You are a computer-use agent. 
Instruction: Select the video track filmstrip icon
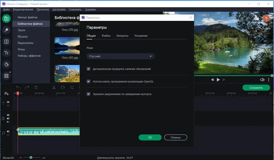click(x=3, y=119)
